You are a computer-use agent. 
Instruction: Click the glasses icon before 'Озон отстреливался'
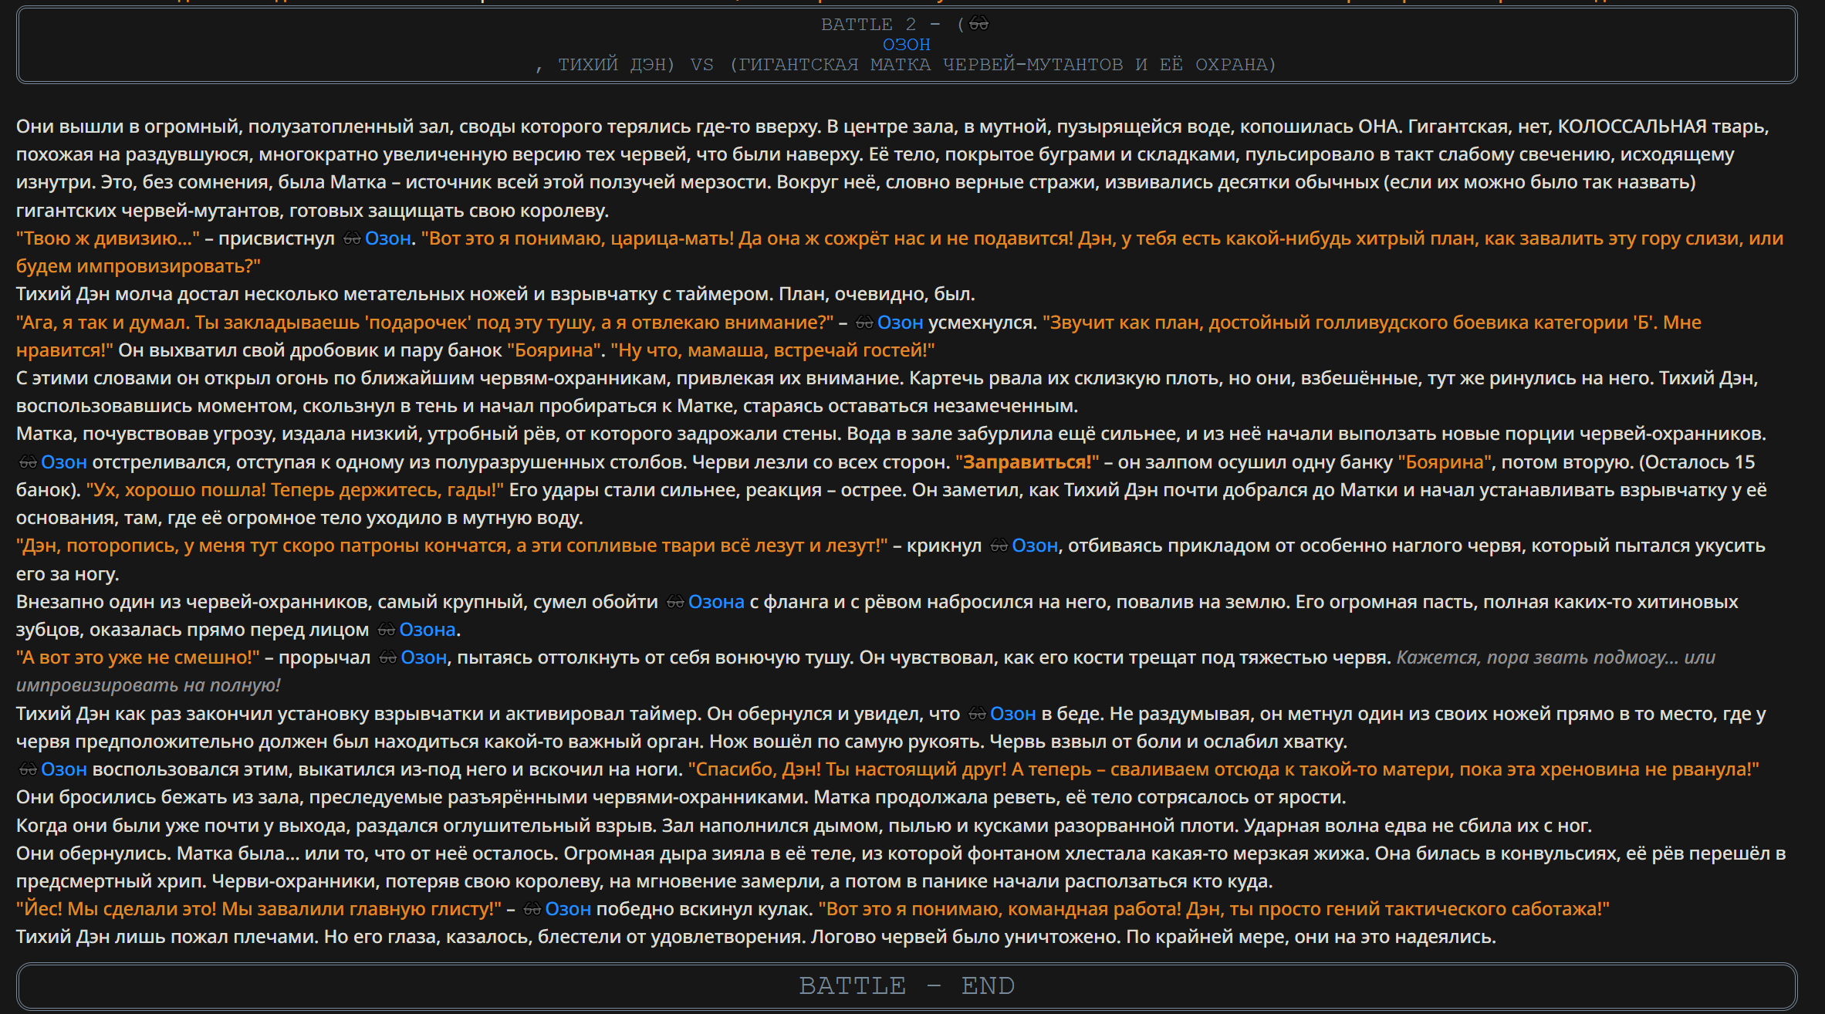pyautogui.click(x=28, y=463)
